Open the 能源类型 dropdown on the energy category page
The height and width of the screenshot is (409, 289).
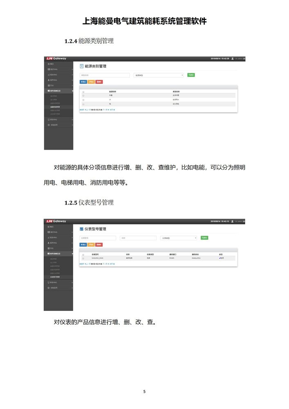pos(159,75)
